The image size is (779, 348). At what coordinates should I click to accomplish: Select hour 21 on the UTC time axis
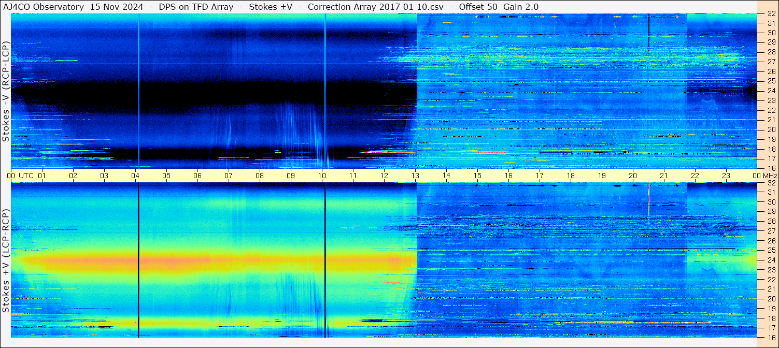click(x=664, y=176)
